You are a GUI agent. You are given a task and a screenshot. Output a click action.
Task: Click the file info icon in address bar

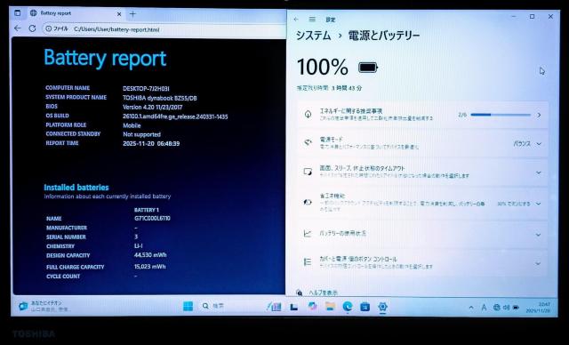(49, 28)
